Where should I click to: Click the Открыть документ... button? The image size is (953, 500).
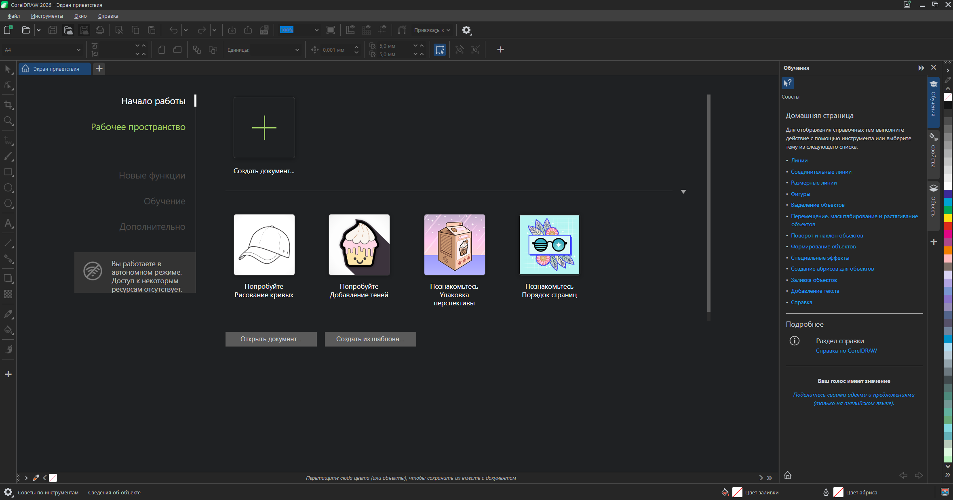[271, 339]
